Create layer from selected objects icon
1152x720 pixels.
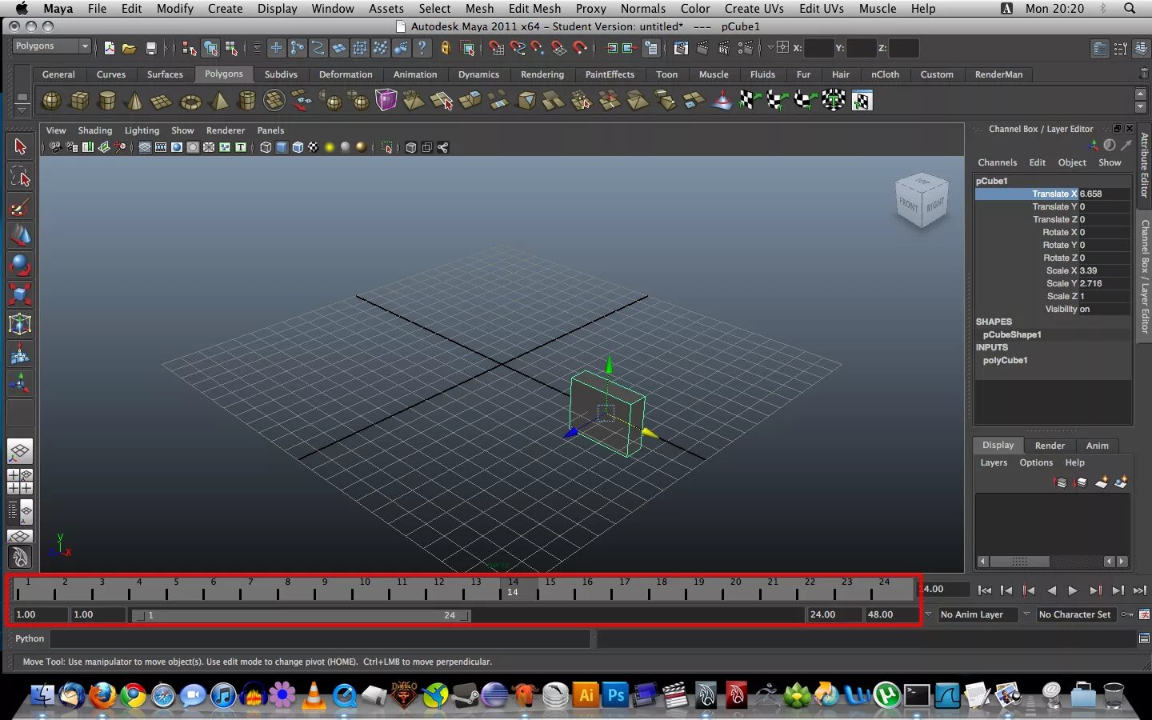(1121, 482)
